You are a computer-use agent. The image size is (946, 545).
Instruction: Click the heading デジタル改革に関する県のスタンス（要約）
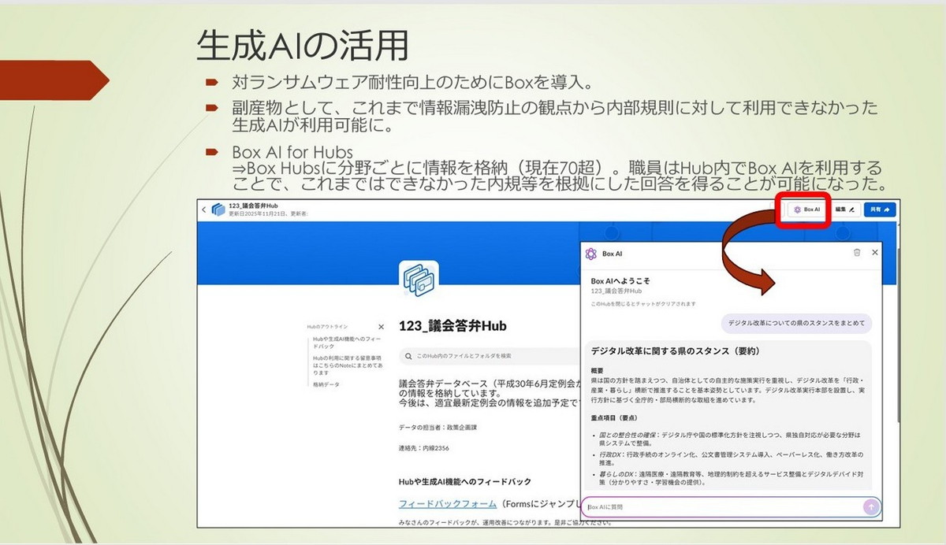675,350
